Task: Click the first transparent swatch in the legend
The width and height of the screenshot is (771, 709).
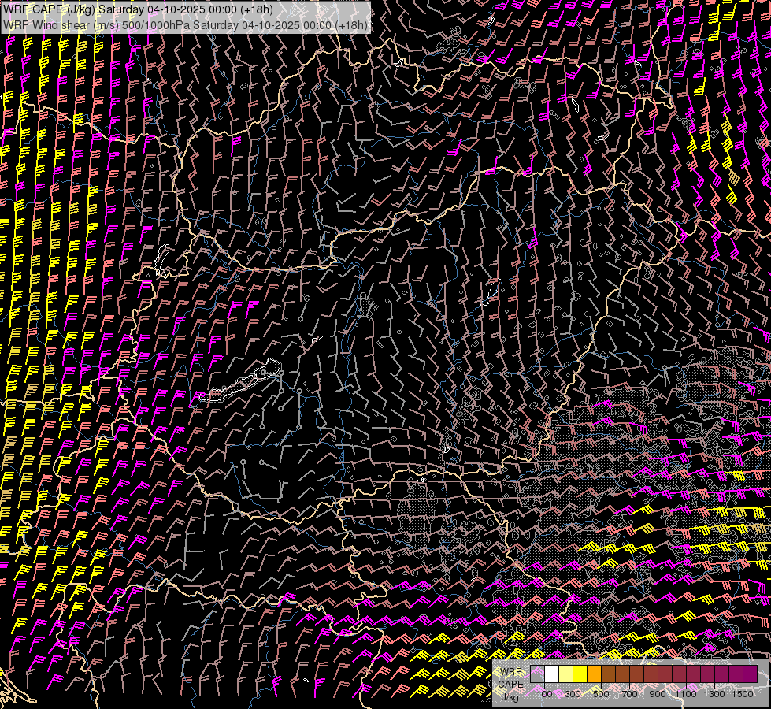Action: click(x=538, y=674)
